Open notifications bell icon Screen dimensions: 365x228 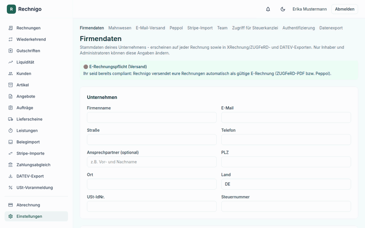(268, 9)
